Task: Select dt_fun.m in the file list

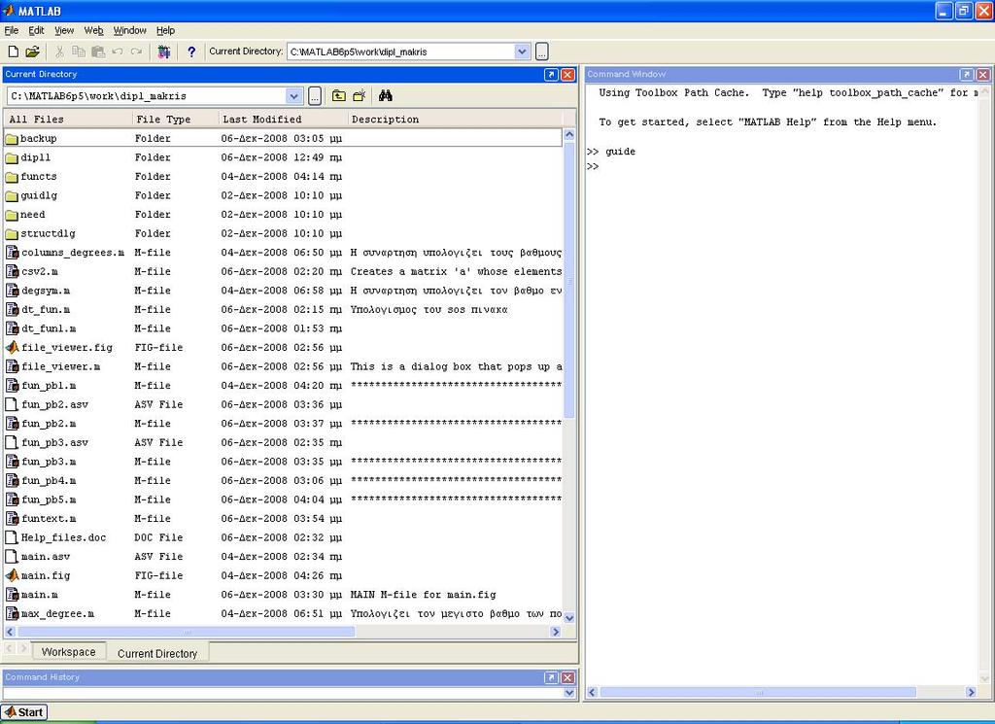Action: tap(283, 310)
